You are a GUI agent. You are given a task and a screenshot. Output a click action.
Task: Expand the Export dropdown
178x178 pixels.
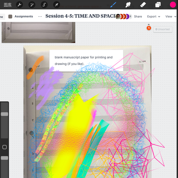153,17
